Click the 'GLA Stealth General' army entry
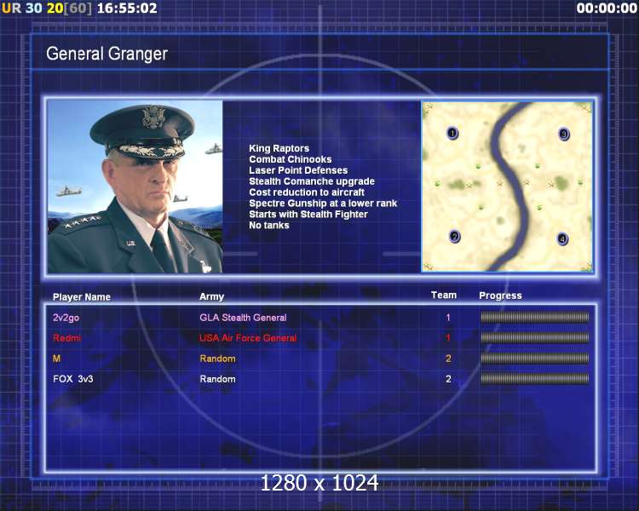Image resolution: width=639 pixels, height=511 pixels. click(x=243, y=318)
